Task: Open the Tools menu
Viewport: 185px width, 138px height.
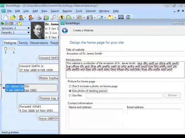Action: tap(79, 11)
